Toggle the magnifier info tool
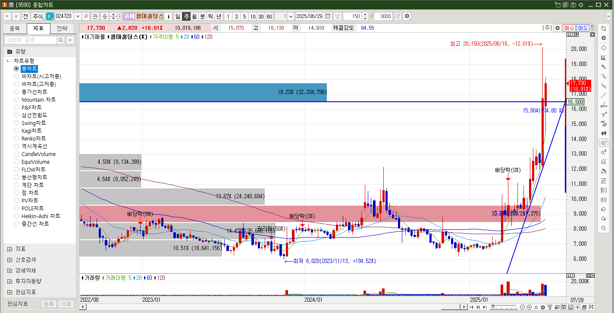The width and height of the screenshot is (614, 313). (x=604, y=143)
